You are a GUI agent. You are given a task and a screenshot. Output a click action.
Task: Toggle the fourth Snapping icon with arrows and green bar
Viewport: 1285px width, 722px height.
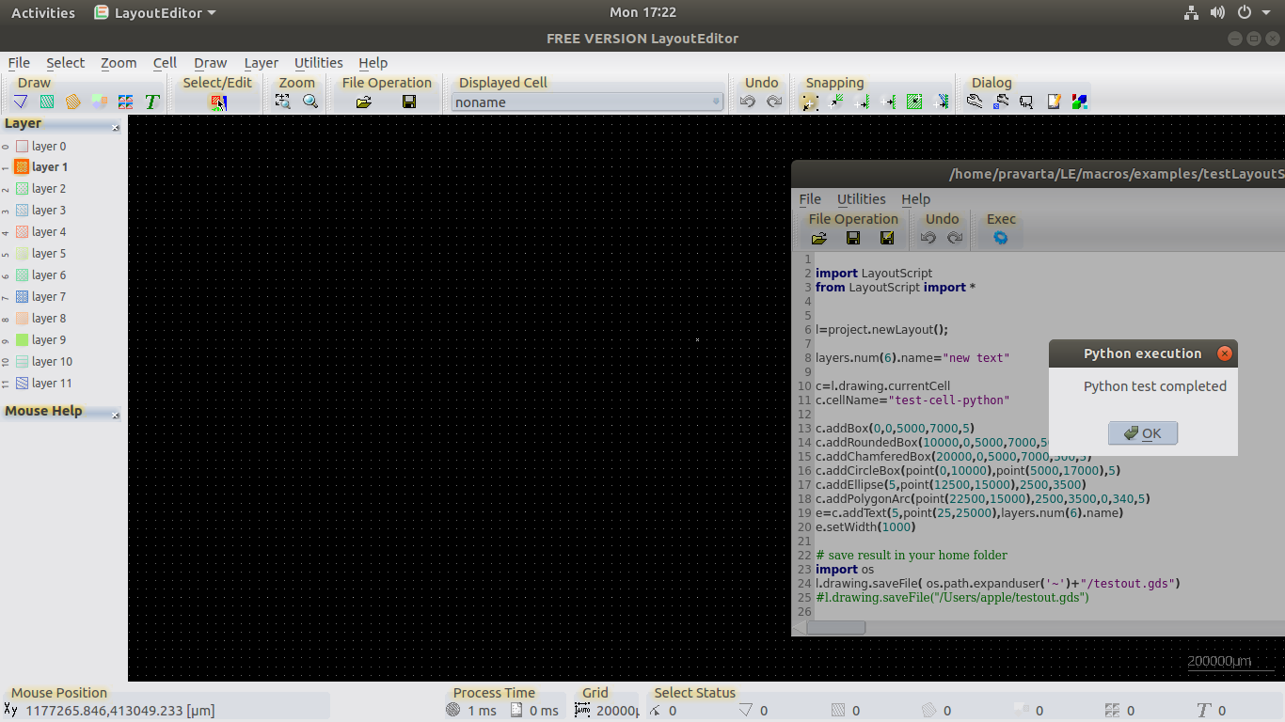[889, 102]
